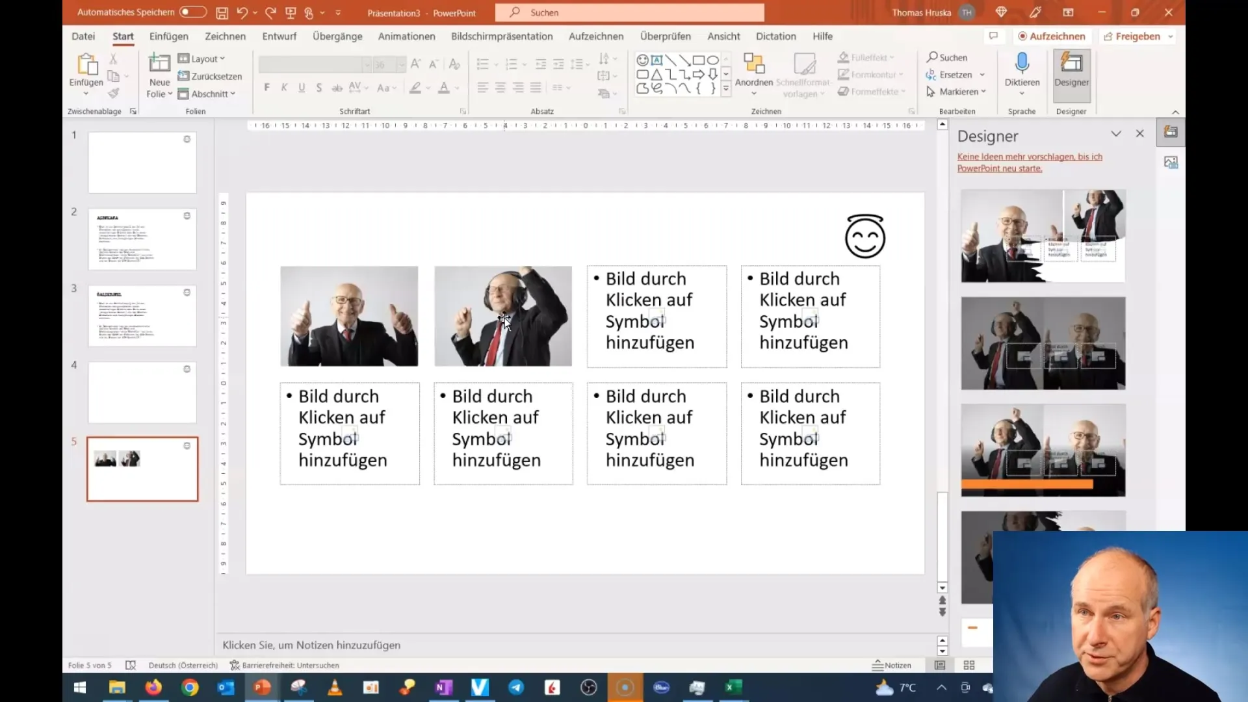The width and height of the screenshot is (1248, 702).
Task: Open the Layout dropdown
Action: point(201,58)
